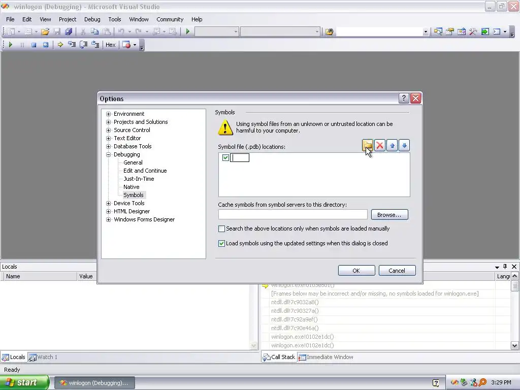Click the system tray clock 3:29 PM
This screenshot has height=390, width=520.
(501, 383)
